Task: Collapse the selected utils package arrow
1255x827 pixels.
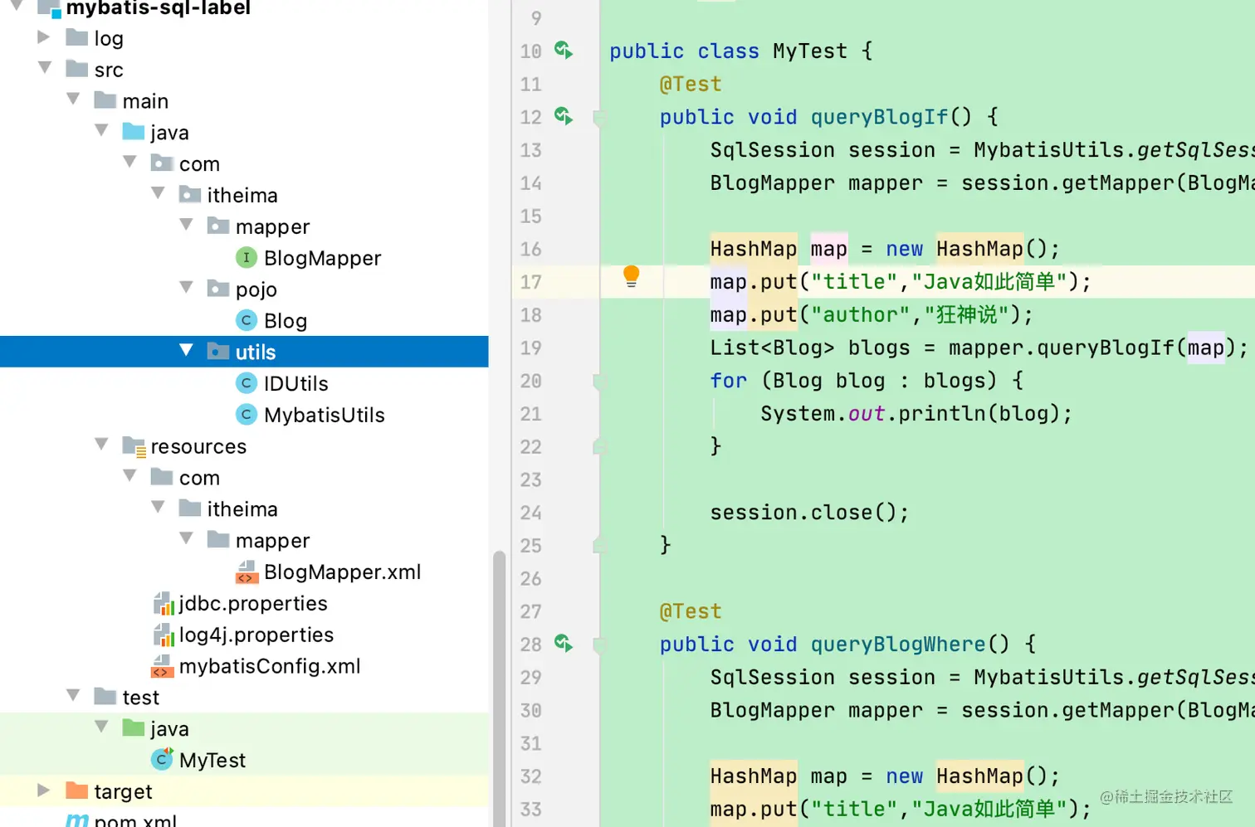Action: (x=186, y=351)
